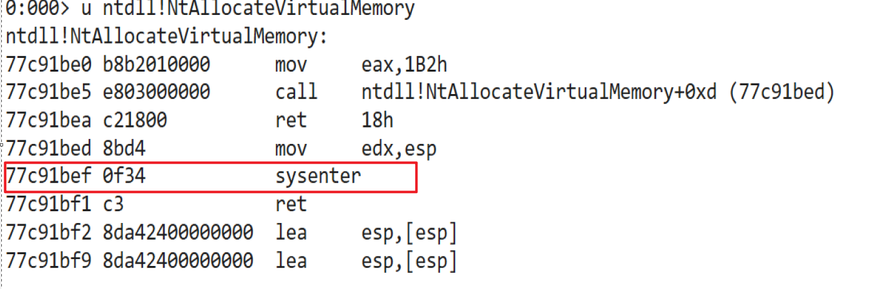Select the opcode bytes e803000000
This screenshot has width=890, height=289.
[x=156, y=92]
